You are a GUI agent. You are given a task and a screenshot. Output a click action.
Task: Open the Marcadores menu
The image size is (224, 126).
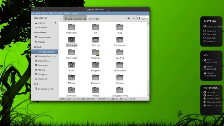tap(64, 13)
